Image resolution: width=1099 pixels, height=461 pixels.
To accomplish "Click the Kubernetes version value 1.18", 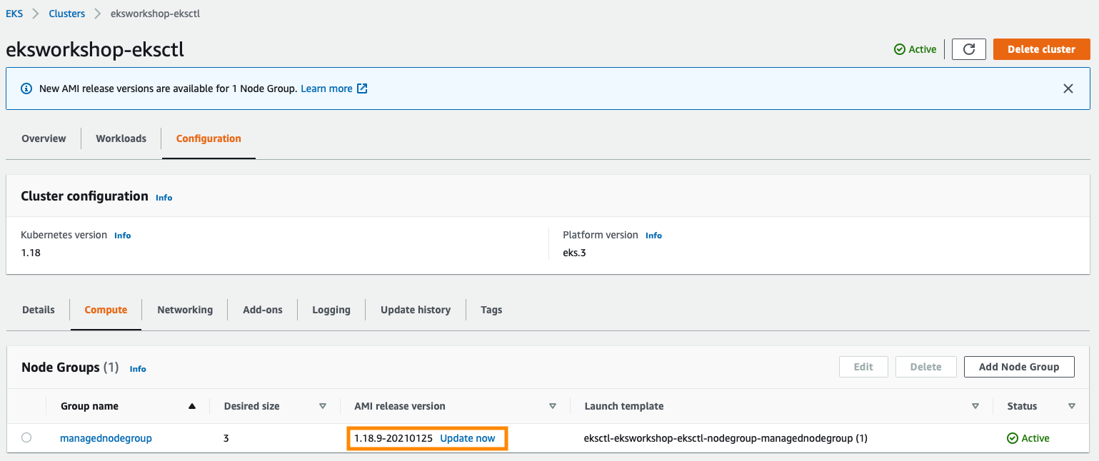I will point(31,253).
